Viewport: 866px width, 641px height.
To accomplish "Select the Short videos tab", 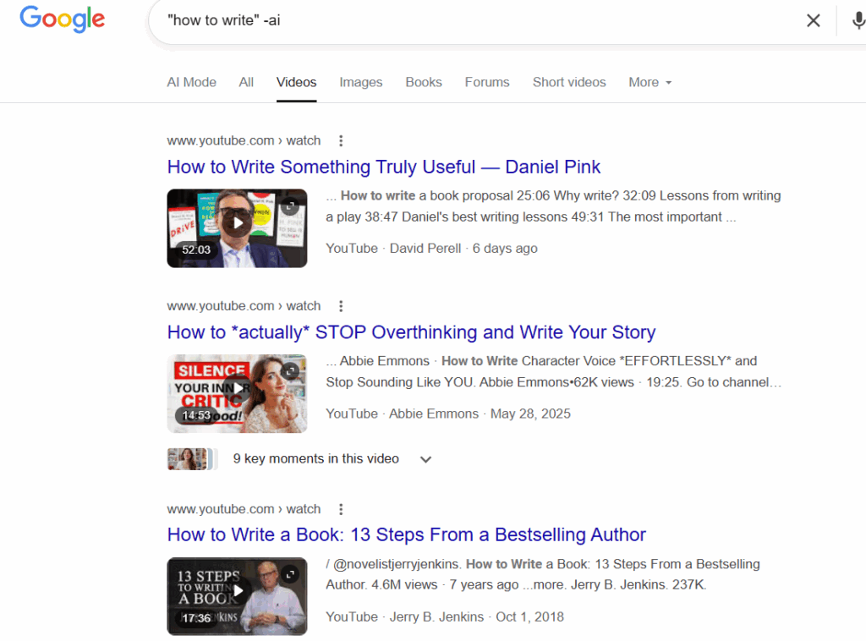I will (x=568, y=82).
